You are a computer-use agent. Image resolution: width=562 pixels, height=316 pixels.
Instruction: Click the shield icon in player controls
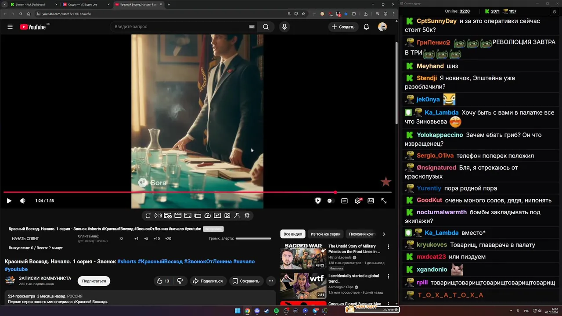(x=318, y=201)
